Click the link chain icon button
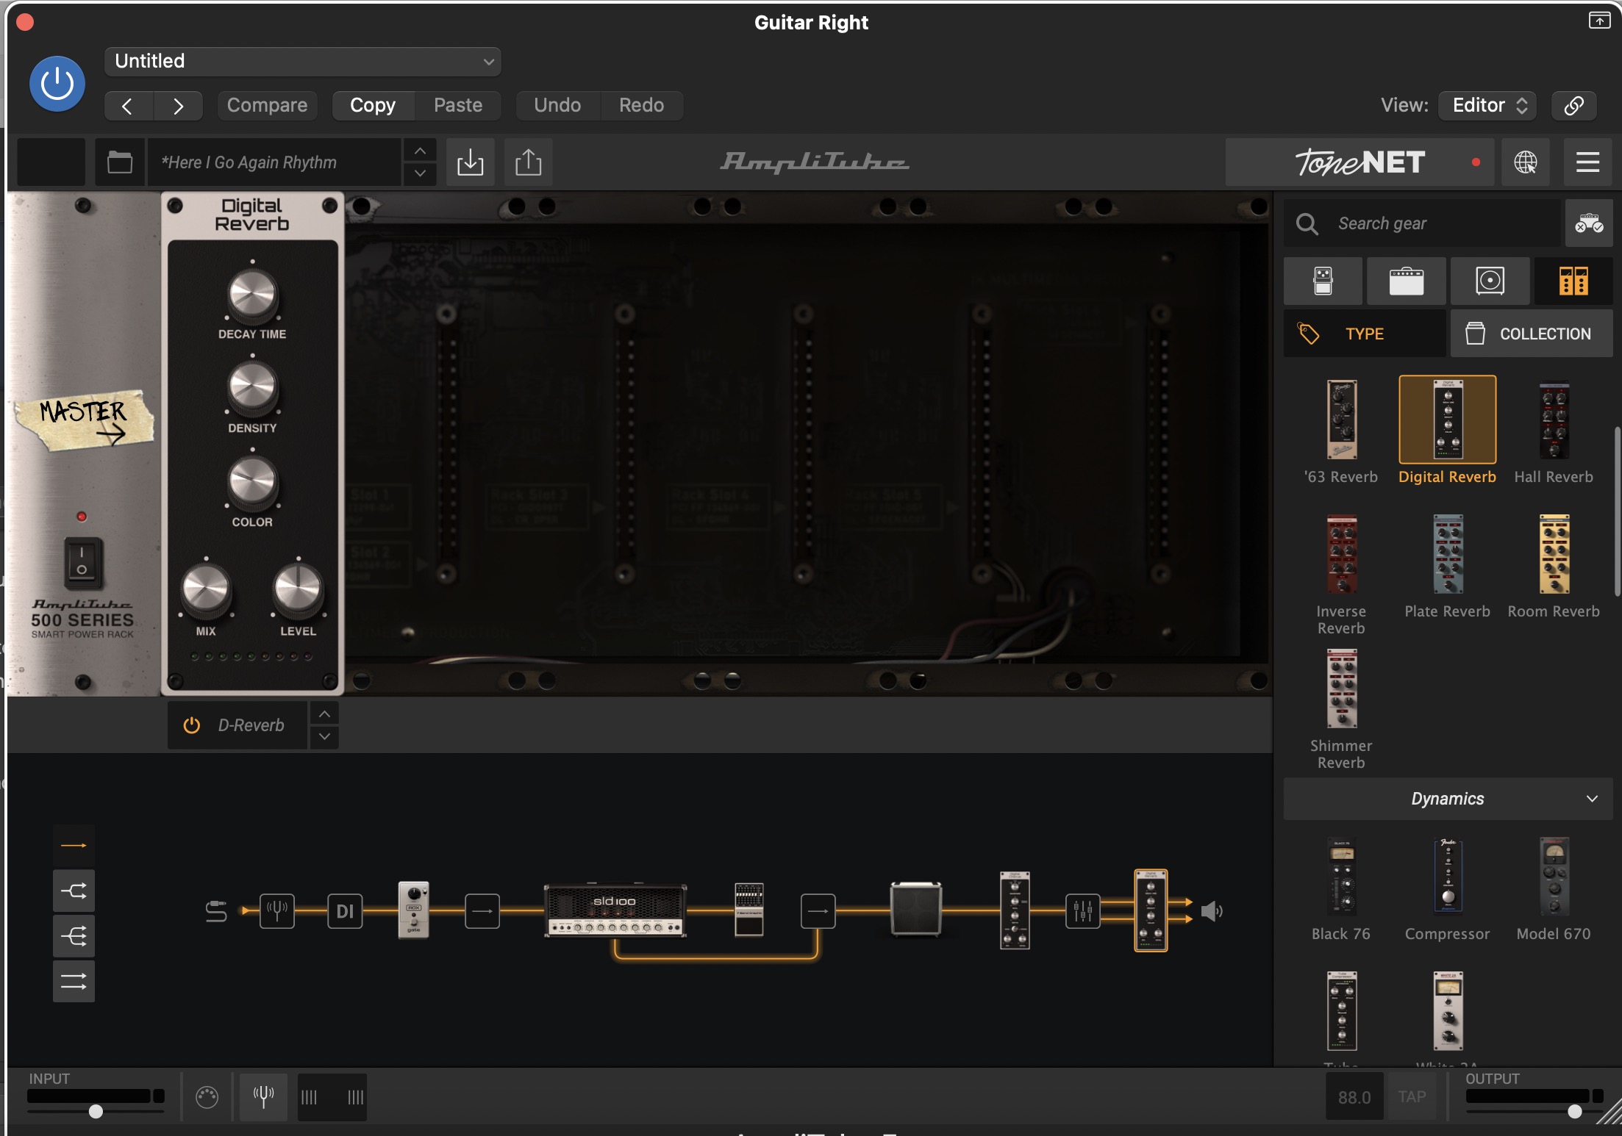The height and width of the screenshot is (1136, 1622). 1573,106
